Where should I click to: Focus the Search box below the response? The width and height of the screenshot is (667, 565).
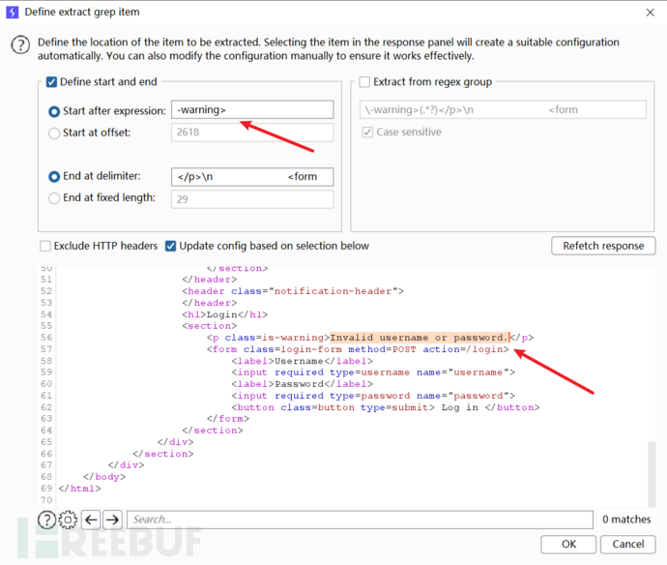(360, 520)
